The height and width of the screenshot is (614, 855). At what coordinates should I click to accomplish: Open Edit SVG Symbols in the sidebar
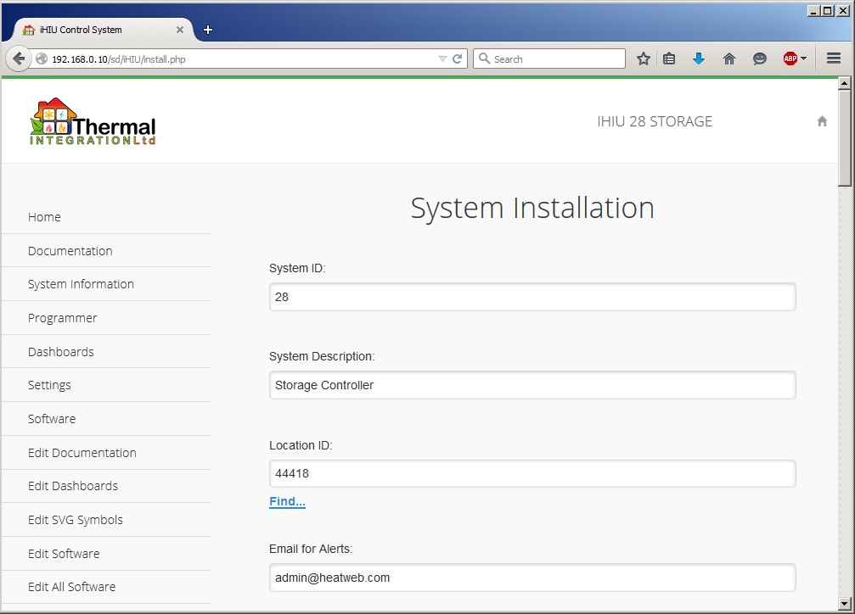tap(76, 520)
